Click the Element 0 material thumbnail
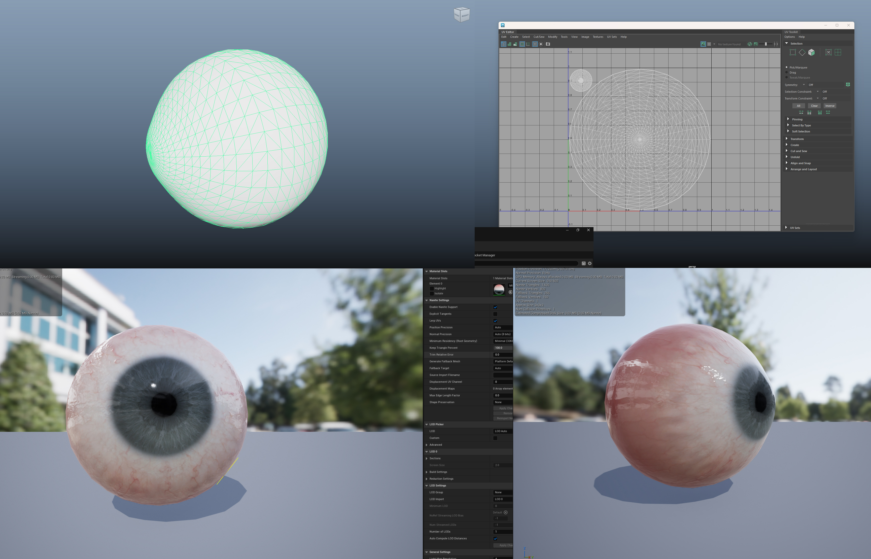The image size is (871, 559). tap(499, 289)
